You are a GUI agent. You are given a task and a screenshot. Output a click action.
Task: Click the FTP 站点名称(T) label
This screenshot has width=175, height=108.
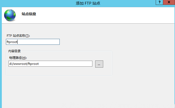click(18, 36)
